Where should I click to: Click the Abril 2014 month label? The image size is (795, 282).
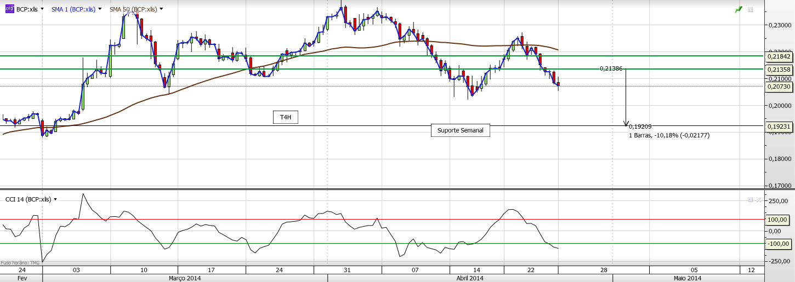click(470, 278)
